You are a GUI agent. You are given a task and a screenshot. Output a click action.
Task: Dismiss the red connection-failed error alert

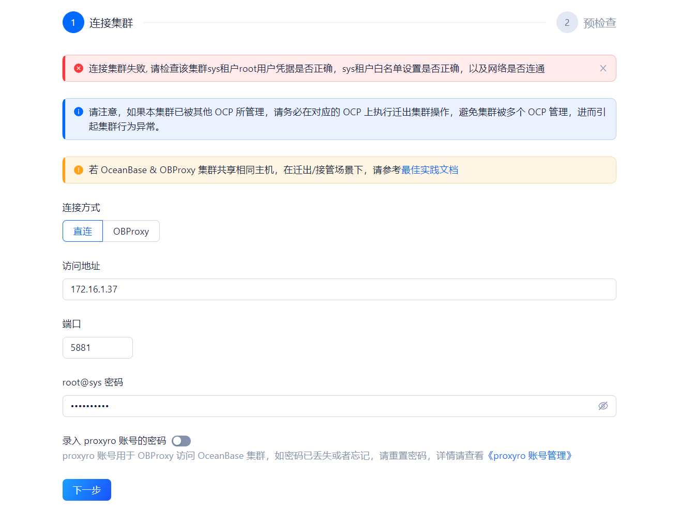603,68
